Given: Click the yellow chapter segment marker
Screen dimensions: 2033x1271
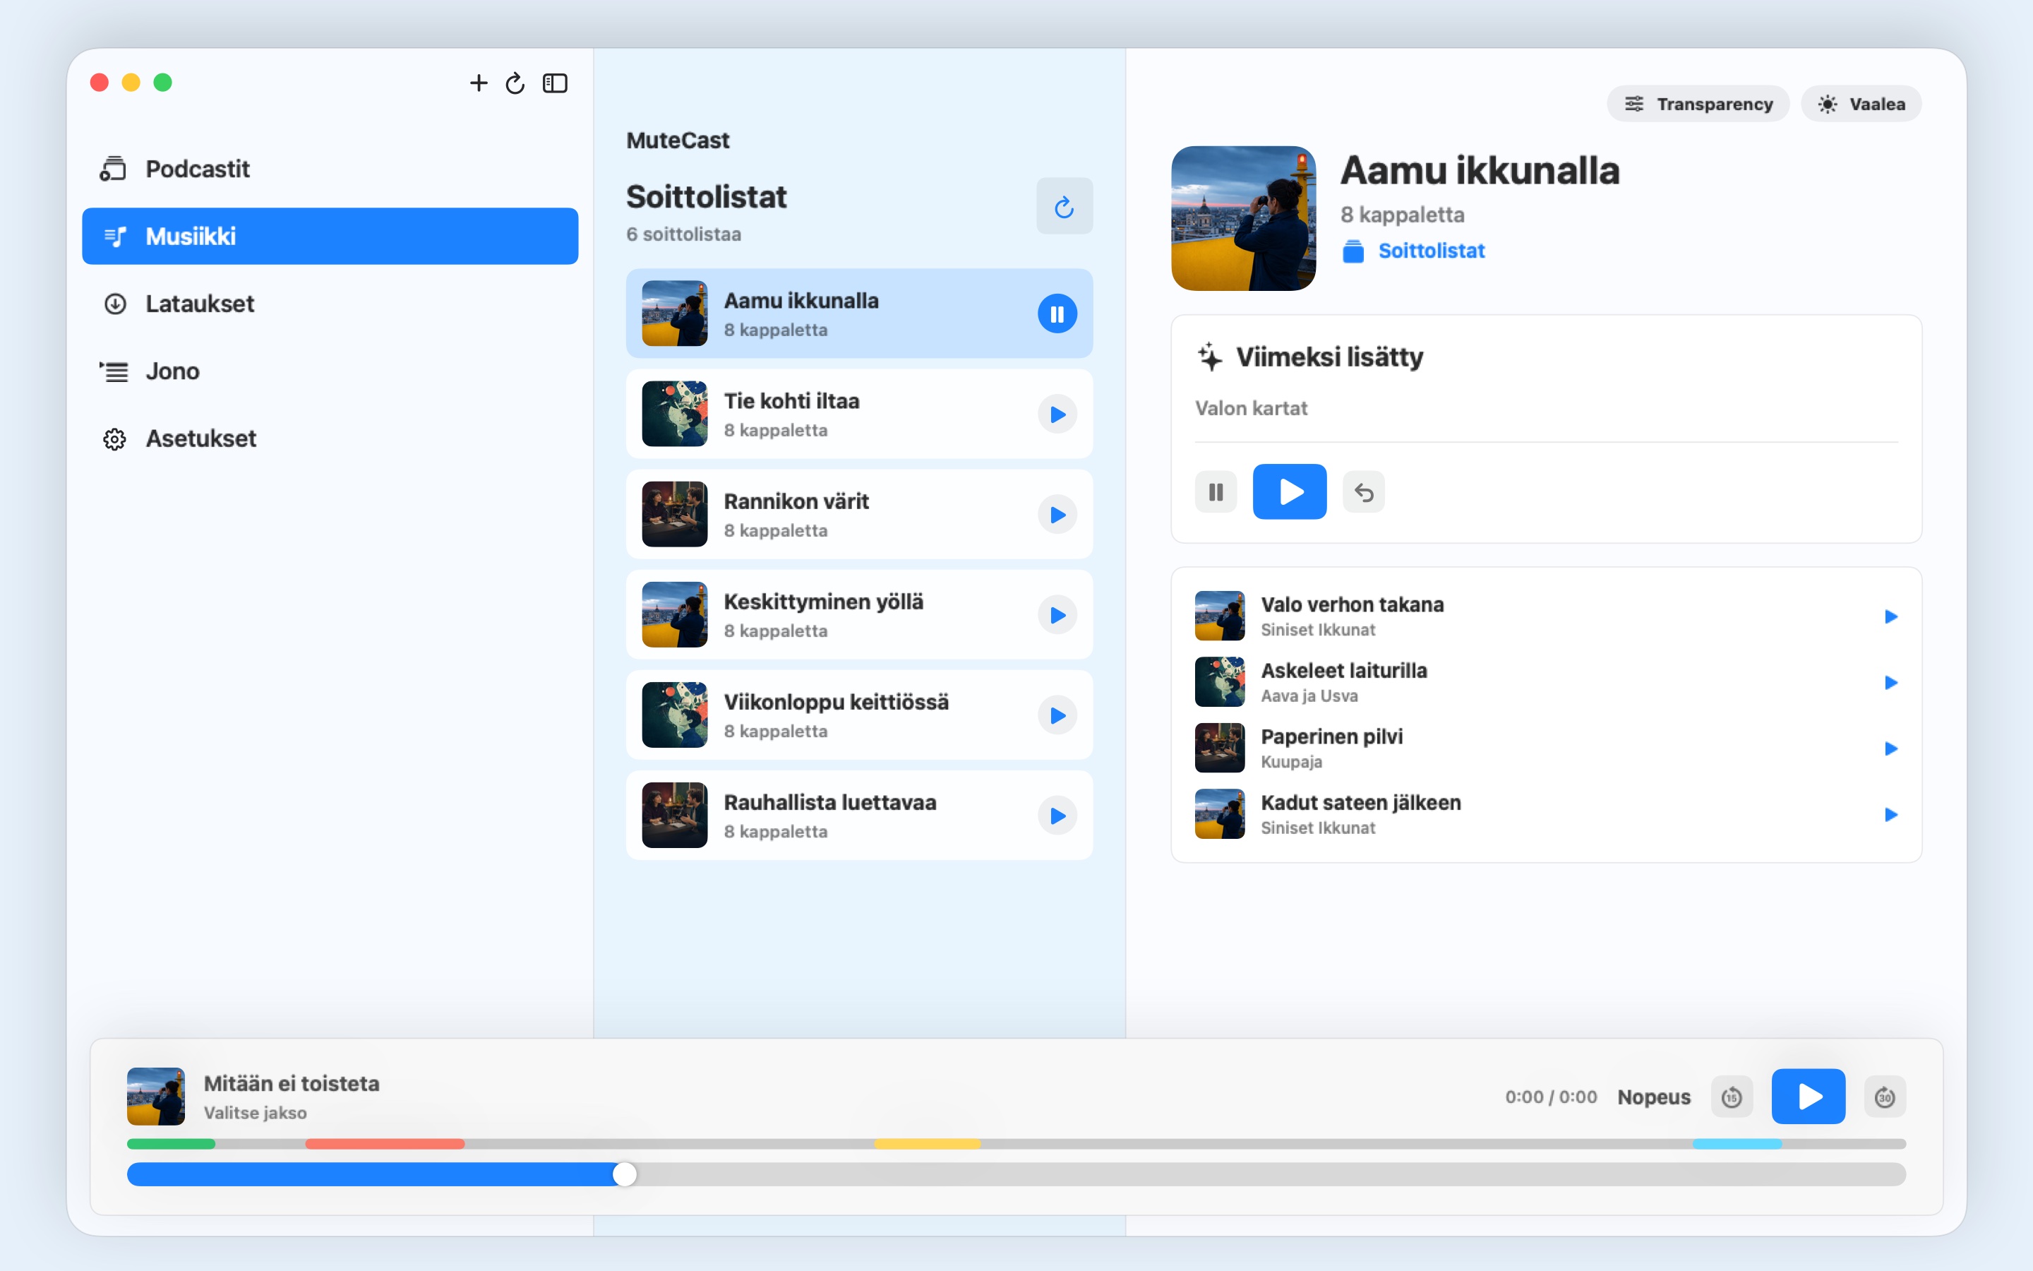Looking at the screenshot, I should click(928, 1144).
